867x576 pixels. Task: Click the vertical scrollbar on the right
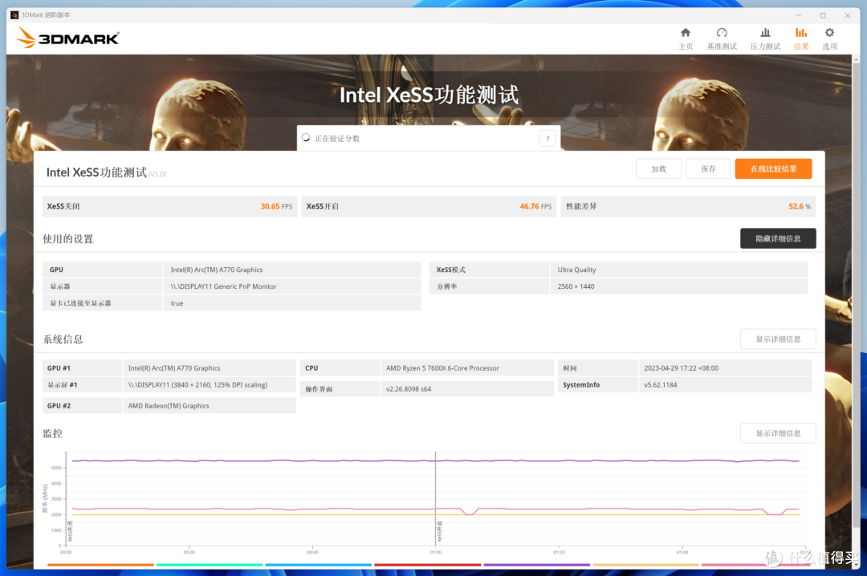pos(856,293)
